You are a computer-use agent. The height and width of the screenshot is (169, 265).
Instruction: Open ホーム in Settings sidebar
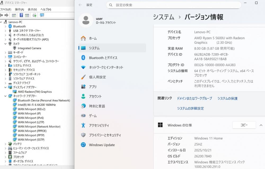tap(112, 38)
